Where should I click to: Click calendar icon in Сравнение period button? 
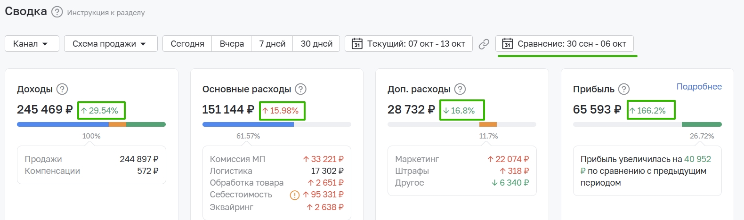pyautogui.click(x=507, y=44)
